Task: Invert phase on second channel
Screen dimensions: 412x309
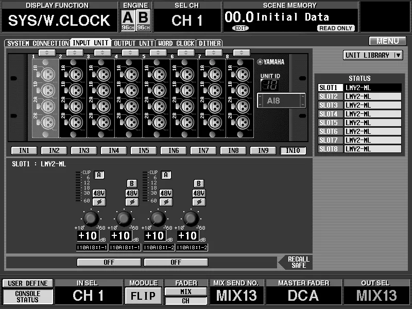Action: pyautogui.click(x=132, y=202)
